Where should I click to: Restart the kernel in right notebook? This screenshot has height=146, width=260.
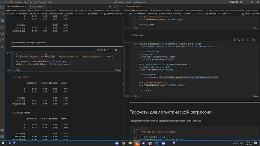tap(187, 13)
